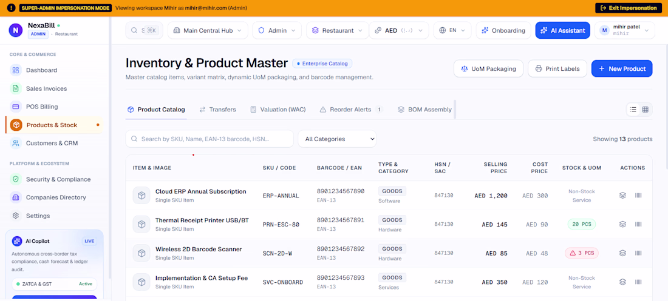The image size is (668, 301).
Task: Open the All Categories filter dropdown
Action: 337,139
